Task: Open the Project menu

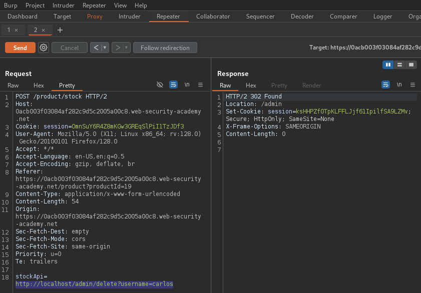Action: point(35,5)
